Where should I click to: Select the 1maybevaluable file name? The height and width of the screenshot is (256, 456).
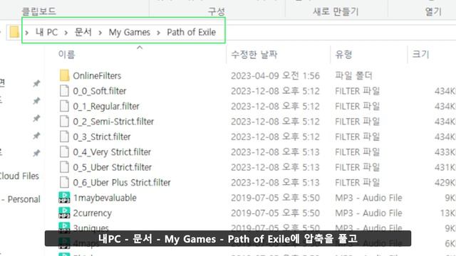pyautogui.click(x=105, y=198)
